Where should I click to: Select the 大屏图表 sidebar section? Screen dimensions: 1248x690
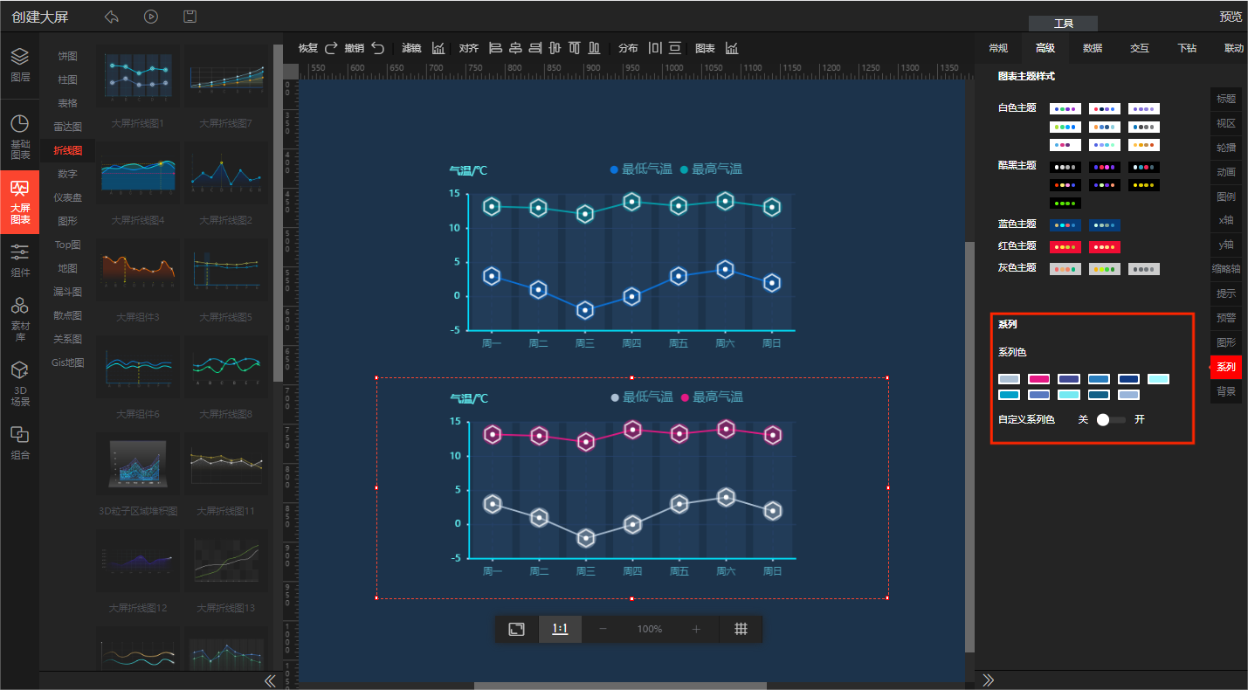(x=19, y=202)
